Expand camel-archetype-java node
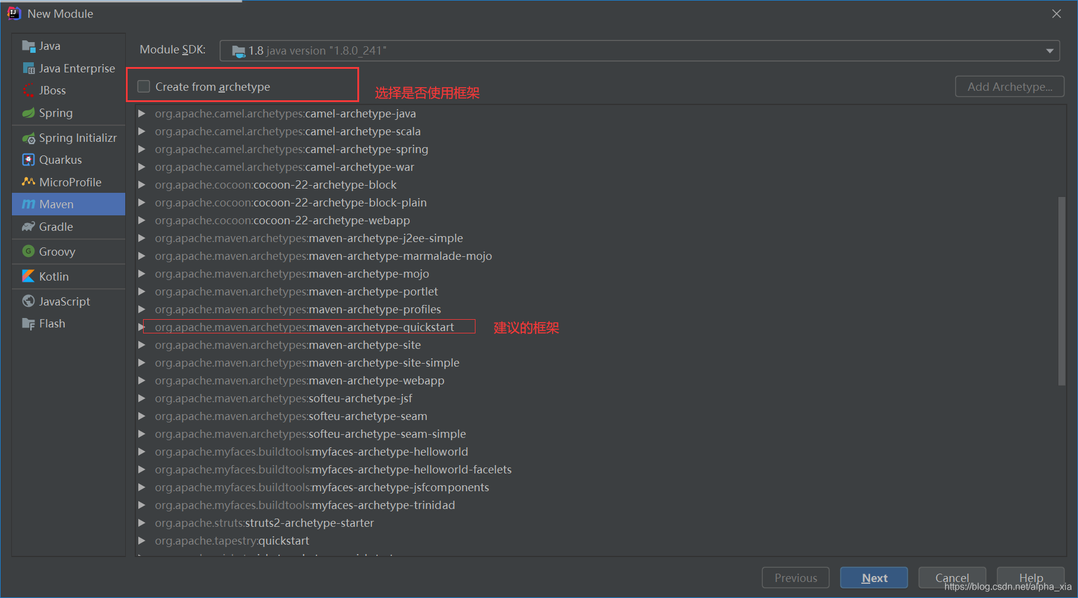 (142, 113)
